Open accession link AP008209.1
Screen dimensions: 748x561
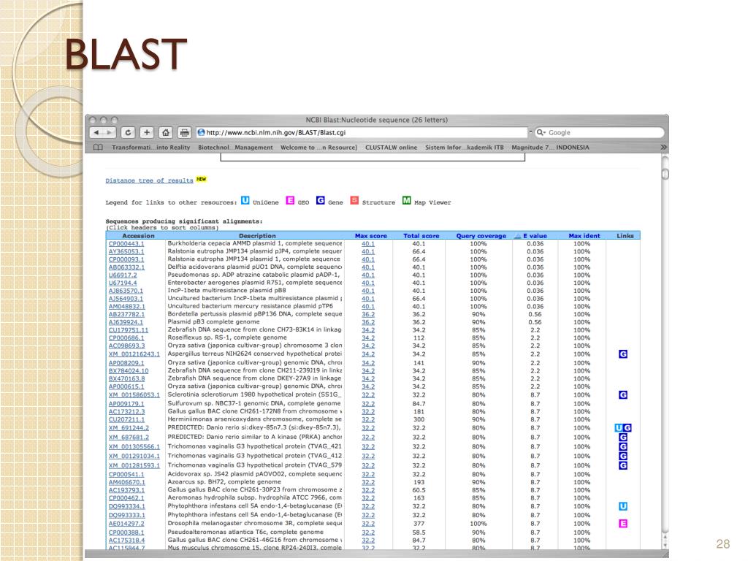pos(126,362)
